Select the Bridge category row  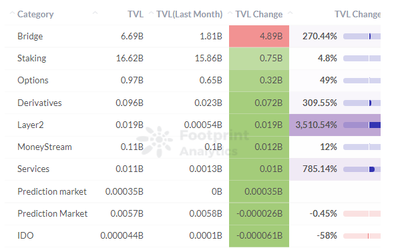[192, 37]
